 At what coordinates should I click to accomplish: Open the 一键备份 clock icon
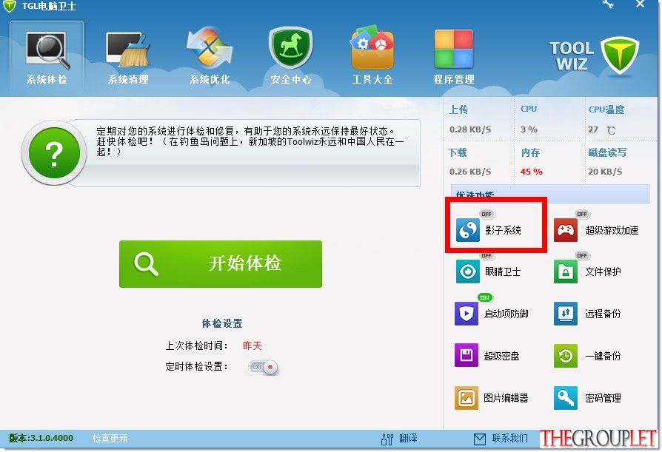coord(565,355)
